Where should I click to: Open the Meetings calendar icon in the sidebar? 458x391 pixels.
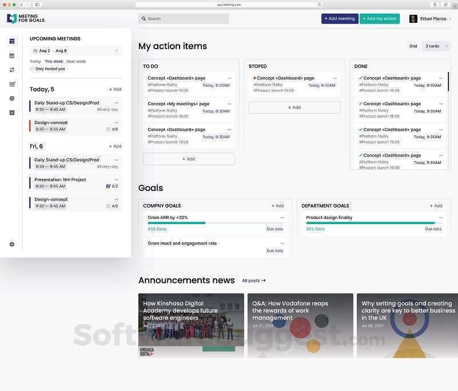coord(11,55)
